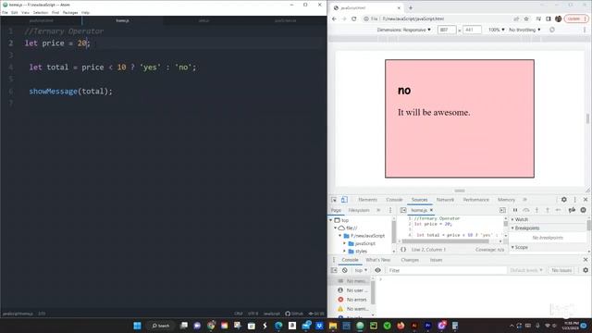Toggle the console sidebar
Screen dimensions: 592x333
pos(334,270)
